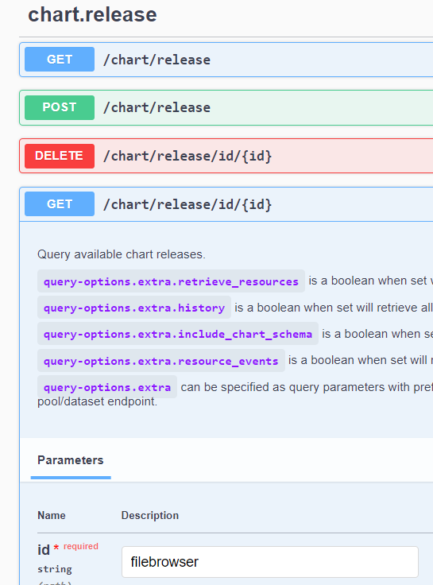Expand the DELETE /chart/release/id/{id} endpoint

click(x=226, y=156)
